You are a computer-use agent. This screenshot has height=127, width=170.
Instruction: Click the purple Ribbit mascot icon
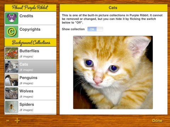[x=12, y=18]
